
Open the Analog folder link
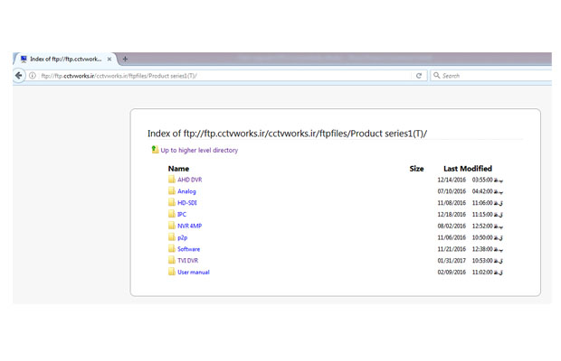tap(186, 191)
